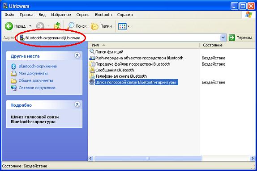This screenshot has width=257, height=171.
Task: Click the green Back arrow icon
Action: click(x=9, y=26)
